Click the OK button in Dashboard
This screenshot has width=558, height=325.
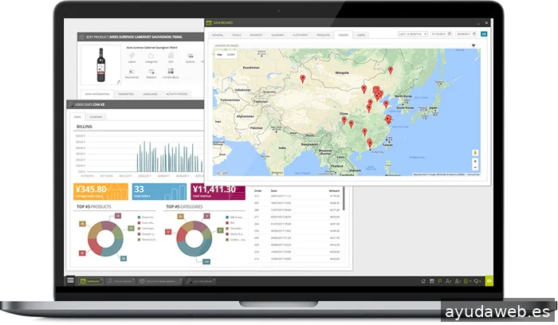(x=484, y=34)
